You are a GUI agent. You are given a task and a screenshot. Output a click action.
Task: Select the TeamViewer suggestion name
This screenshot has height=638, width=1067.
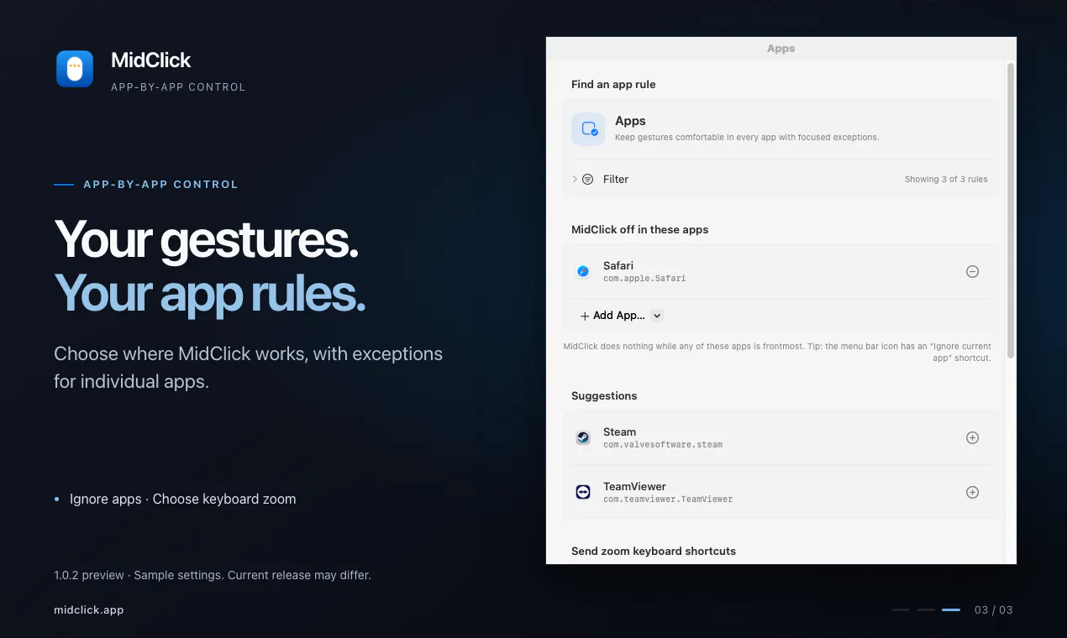click(x=634, y=486)
